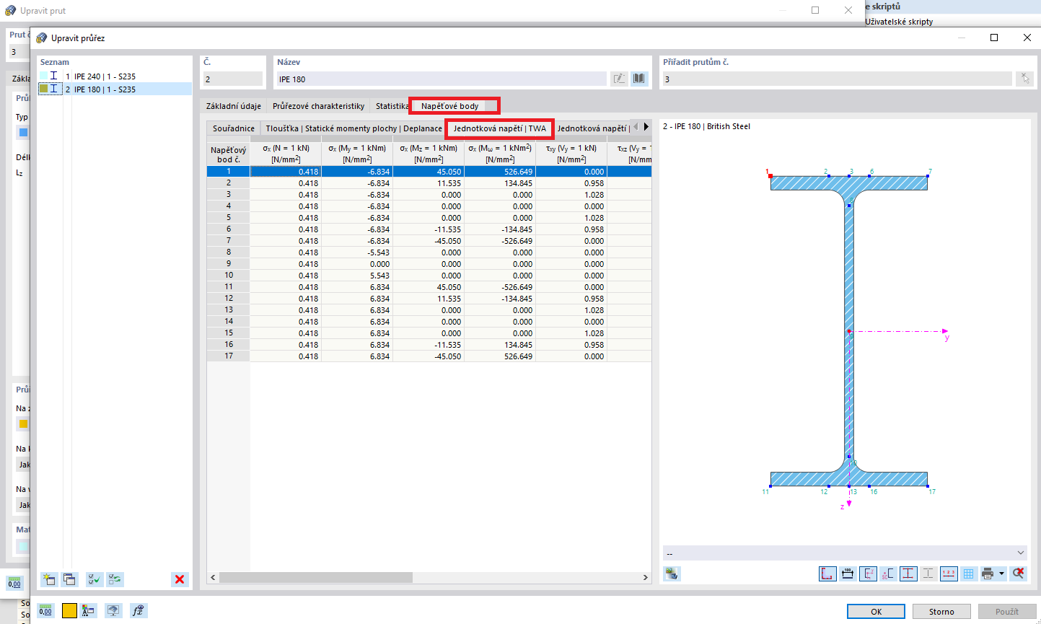Click units icon in Upravit prut window
This screenshot has height=624, width=1041.
pyautogui.click(x=14, y=583)
